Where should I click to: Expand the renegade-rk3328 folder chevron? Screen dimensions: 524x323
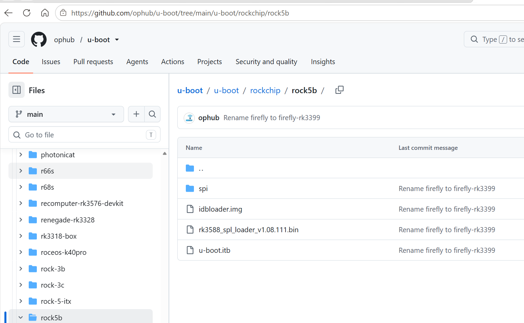(x=21, y=220)
